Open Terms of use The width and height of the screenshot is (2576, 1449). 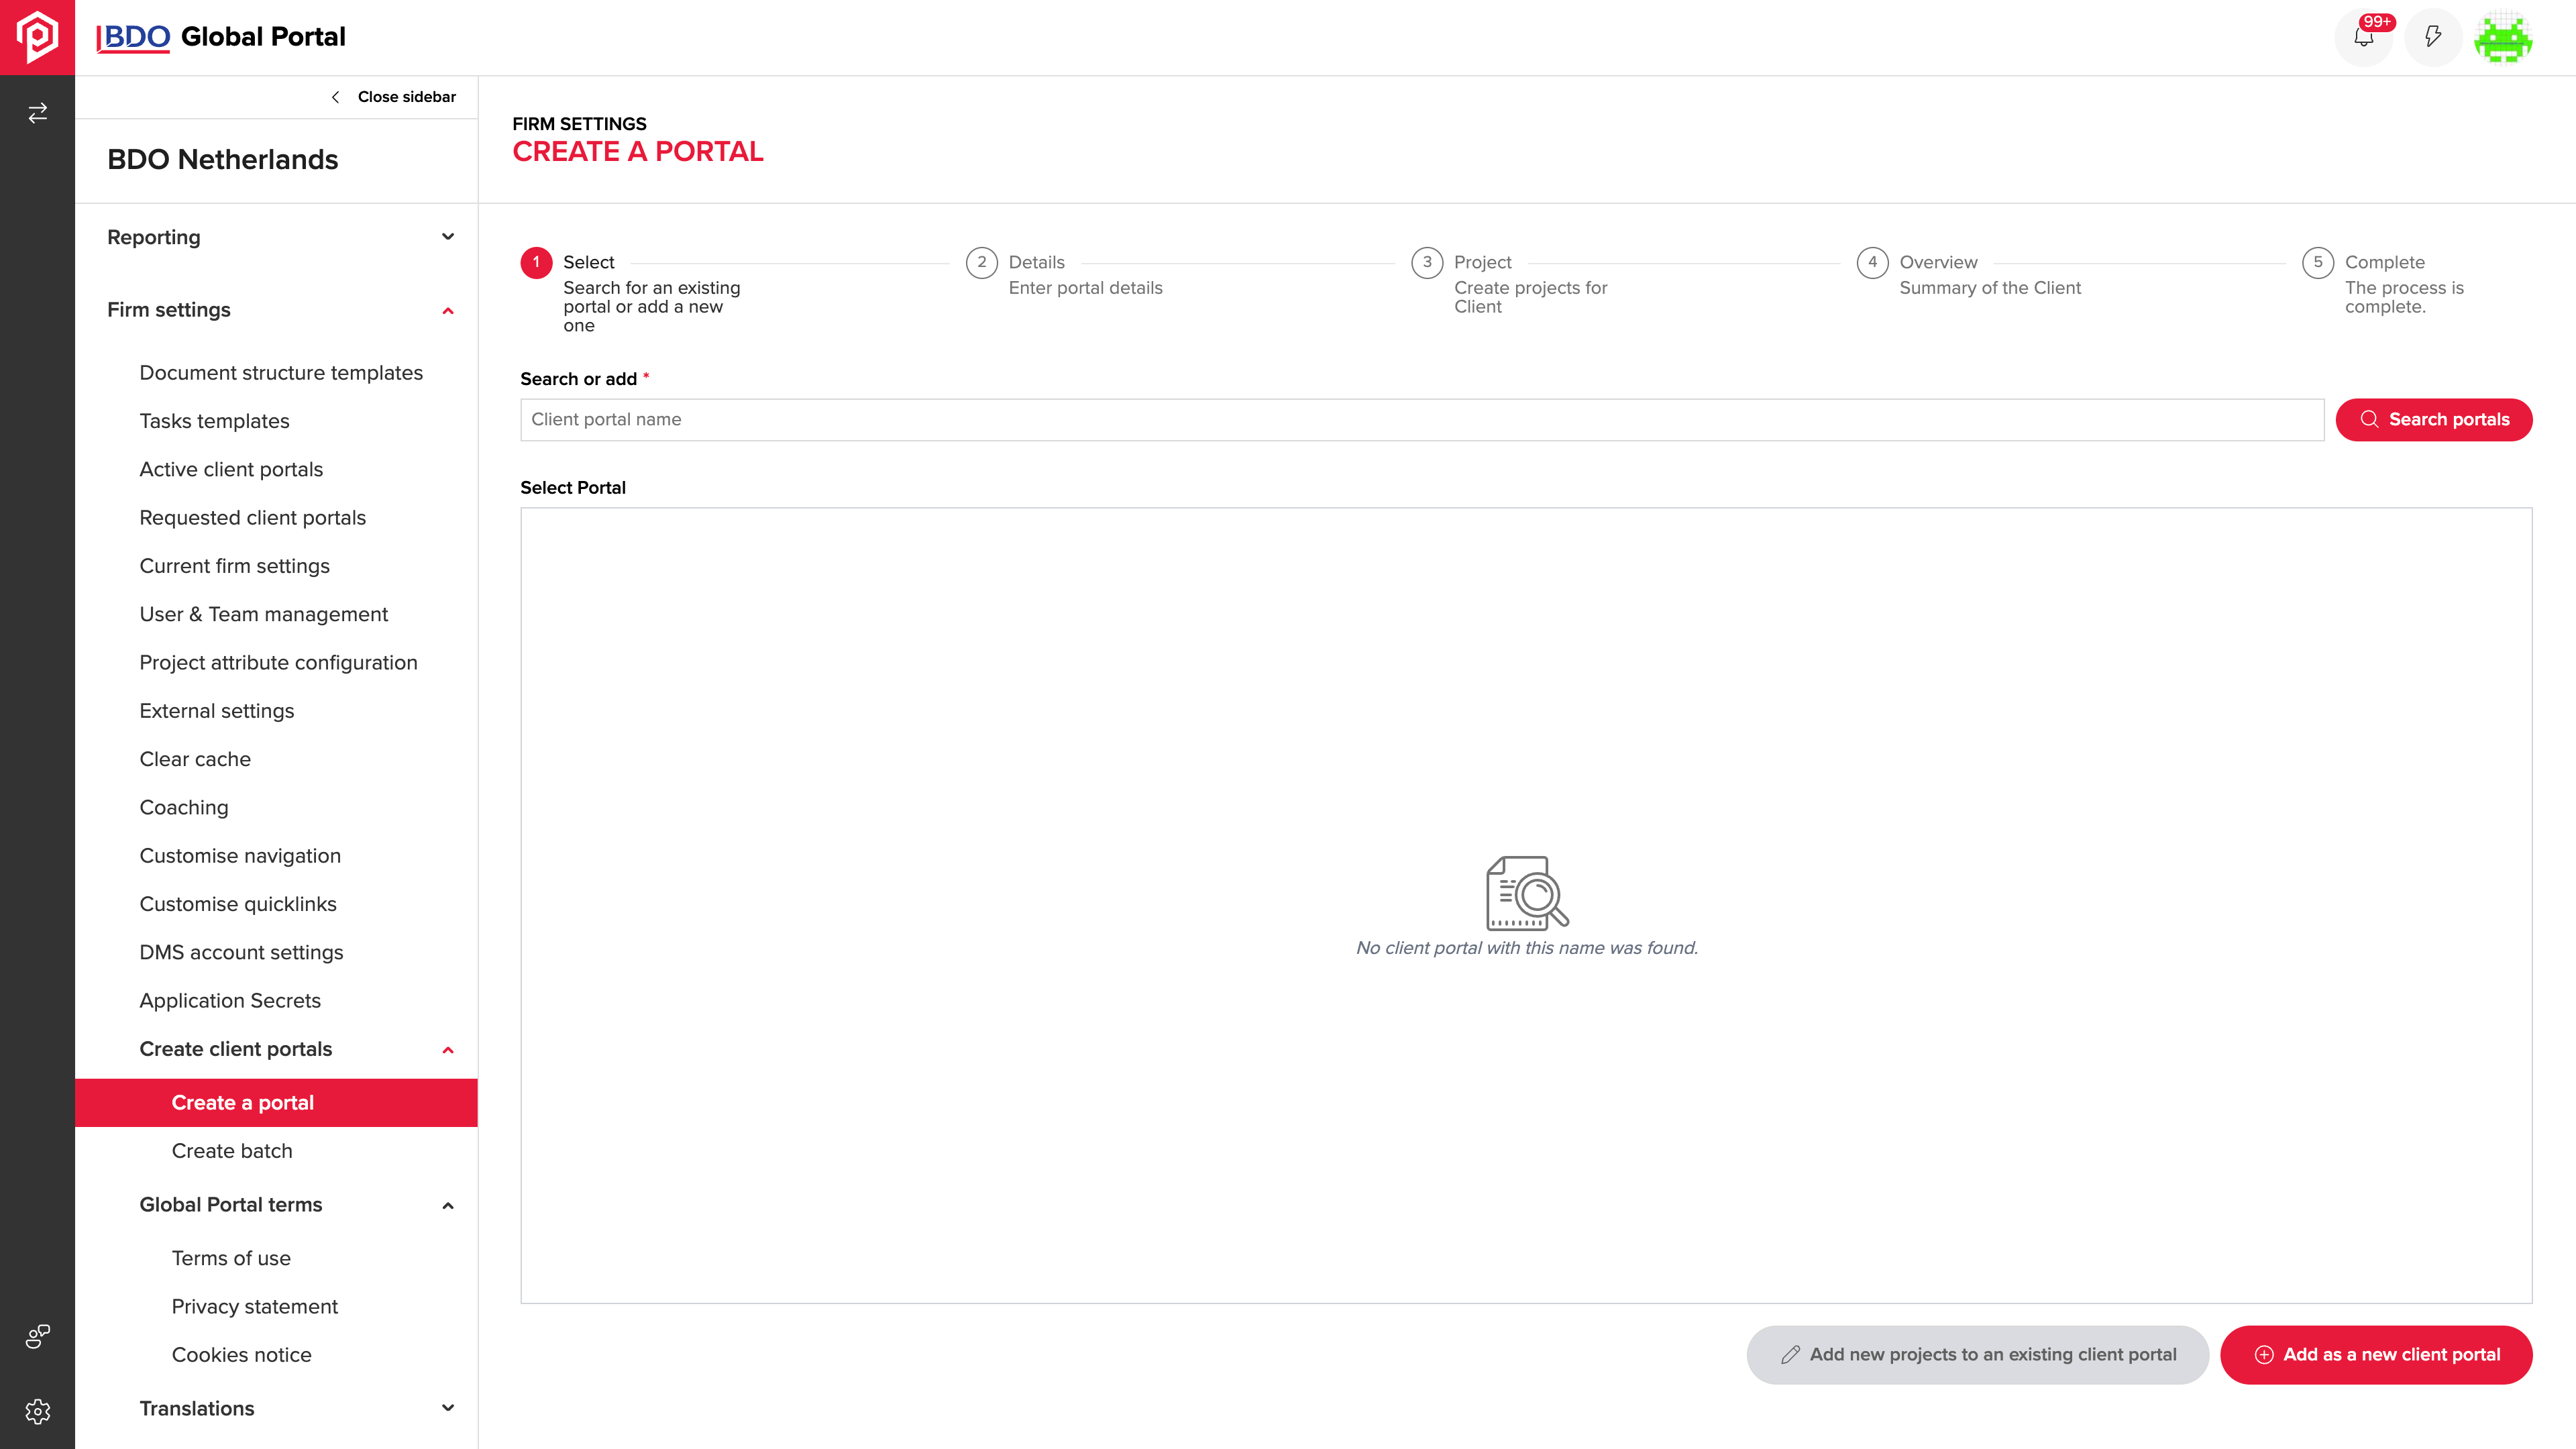(x=231, y=1258)
